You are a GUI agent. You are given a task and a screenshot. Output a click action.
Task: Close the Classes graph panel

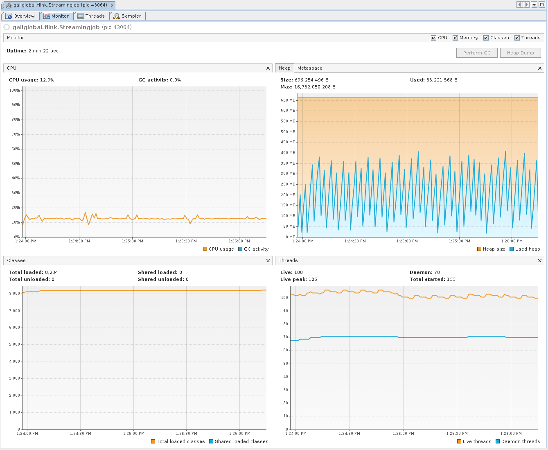268,261
